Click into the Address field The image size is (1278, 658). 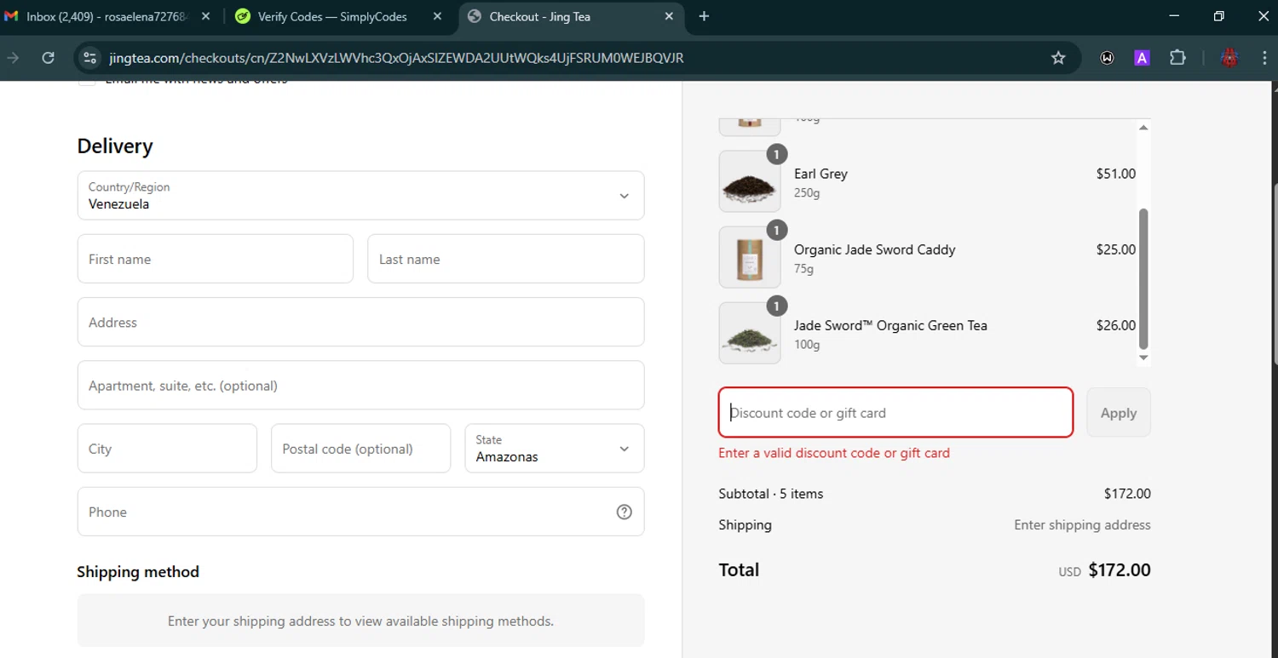[360, 322]
